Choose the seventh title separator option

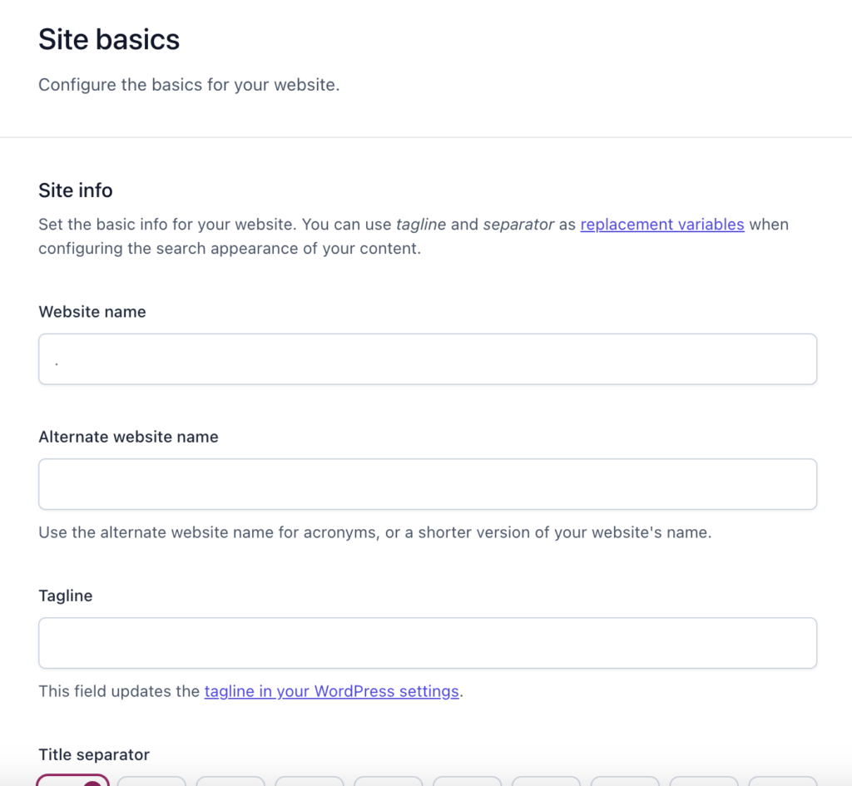coord(546,781)
